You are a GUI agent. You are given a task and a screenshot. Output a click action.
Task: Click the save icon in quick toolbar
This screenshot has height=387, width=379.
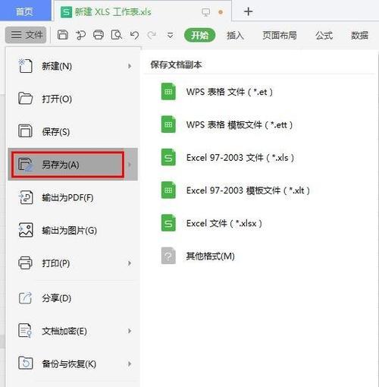[62, 35]
